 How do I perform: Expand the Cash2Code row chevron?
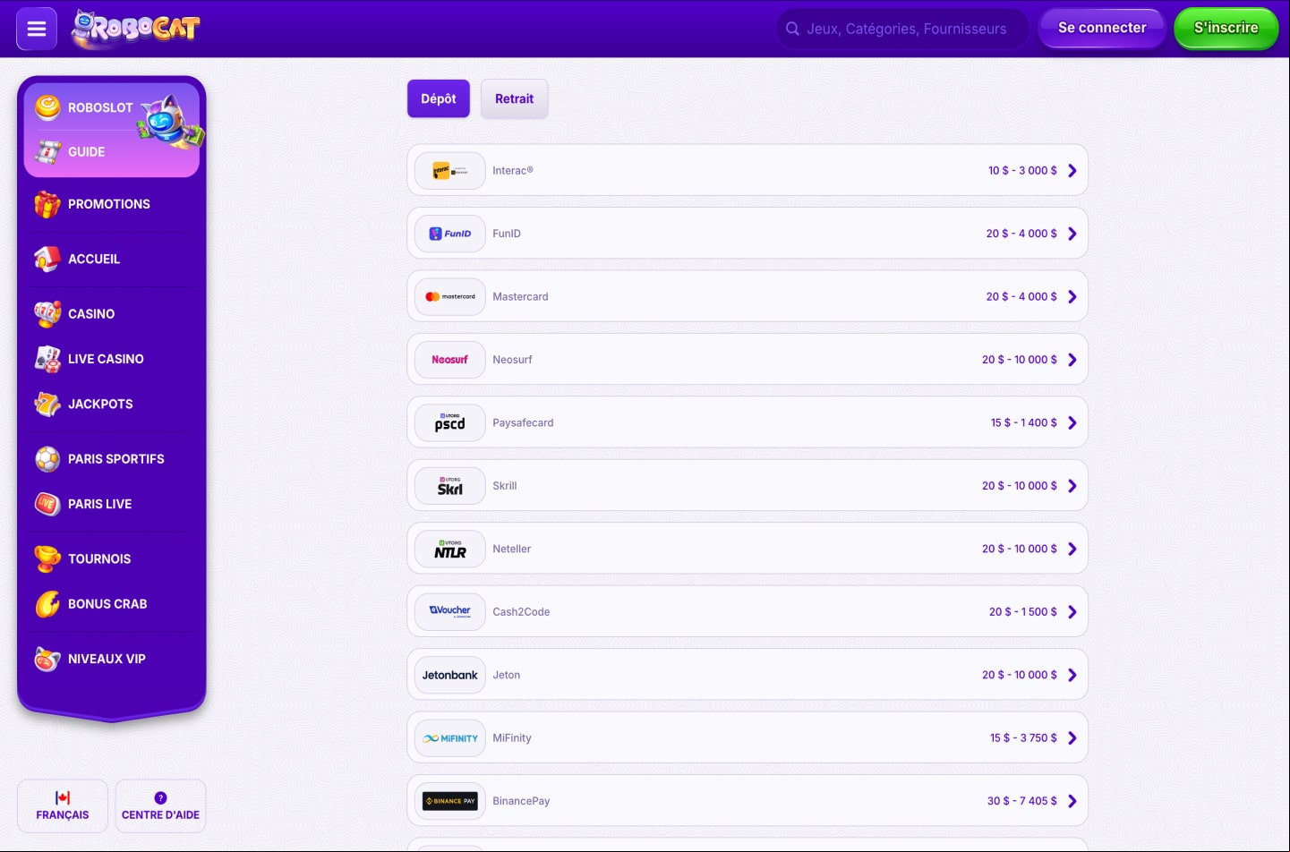tap(1072, 612)
